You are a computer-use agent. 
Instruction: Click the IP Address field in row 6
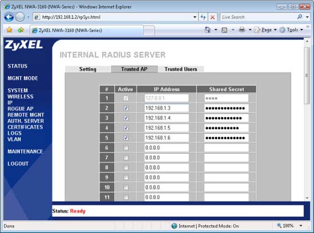[166, 148]
